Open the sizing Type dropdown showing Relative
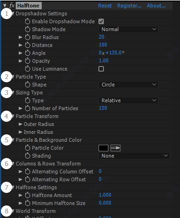 pos(129,100)
